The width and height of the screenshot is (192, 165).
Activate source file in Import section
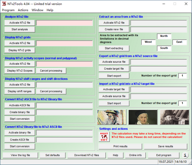click(x=114, y=96)
